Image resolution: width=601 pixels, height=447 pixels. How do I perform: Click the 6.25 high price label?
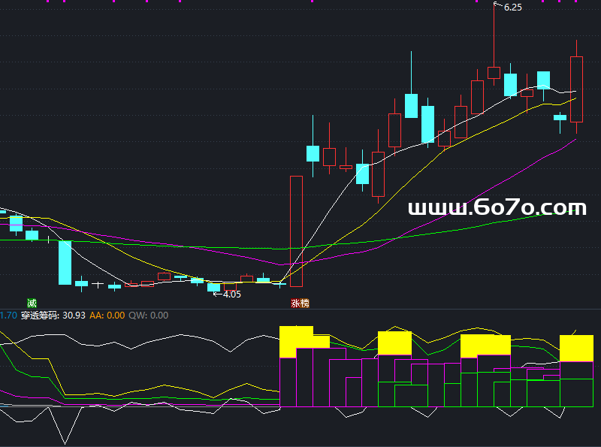[512, 8]
